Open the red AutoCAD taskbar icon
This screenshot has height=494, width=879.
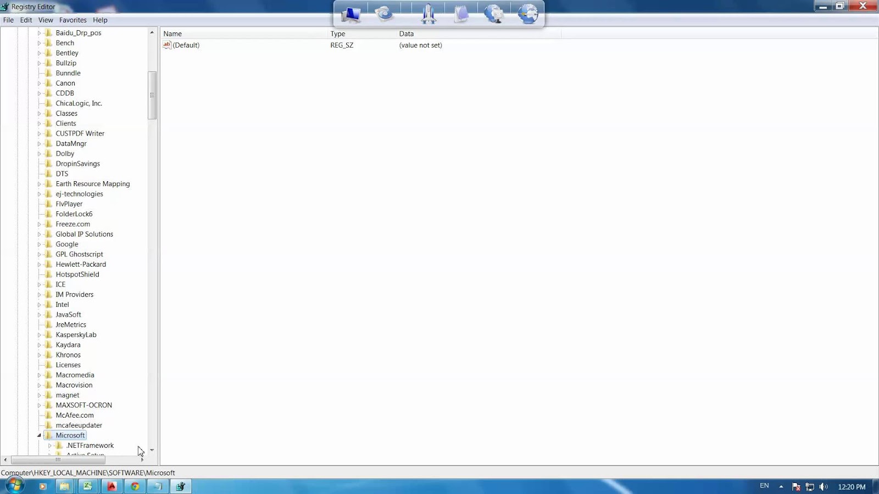point(112,486)
